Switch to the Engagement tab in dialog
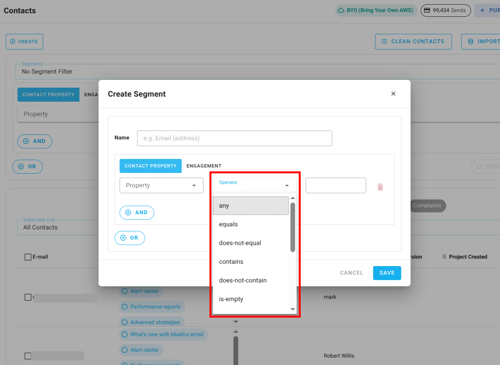Image resolution: width=500 pixels, height=365 pixels. click(204, 166)
